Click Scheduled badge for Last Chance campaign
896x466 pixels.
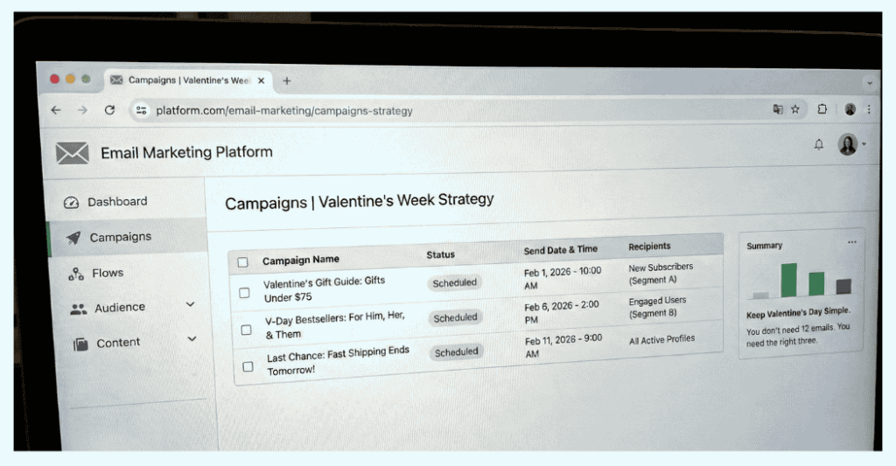click(x=456, y=351)
